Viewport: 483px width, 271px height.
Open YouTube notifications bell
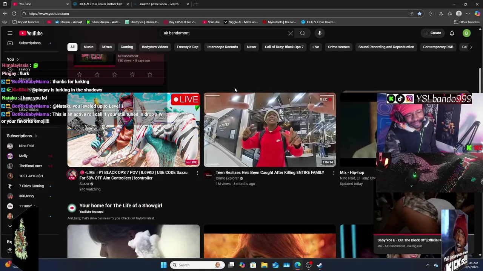click(x=452, y=33)
